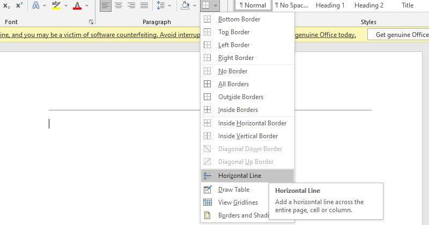The width and height of the screenshot is (429, 225).
Task: Insert a Horizontal Line
Action: tap(240, 176)
